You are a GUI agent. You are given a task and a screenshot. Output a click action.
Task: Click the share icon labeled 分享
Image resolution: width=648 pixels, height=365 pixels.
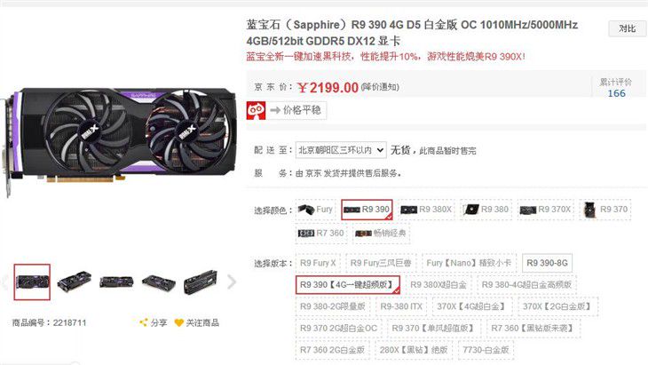(x=144, y=322)
